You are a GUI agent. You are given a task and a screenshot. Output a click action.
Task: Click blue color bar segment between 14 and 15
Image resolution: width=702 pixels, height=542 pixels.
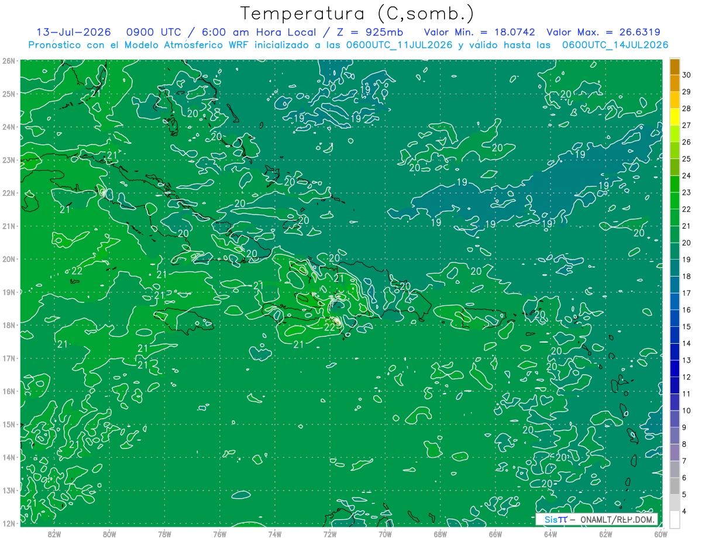675,335
